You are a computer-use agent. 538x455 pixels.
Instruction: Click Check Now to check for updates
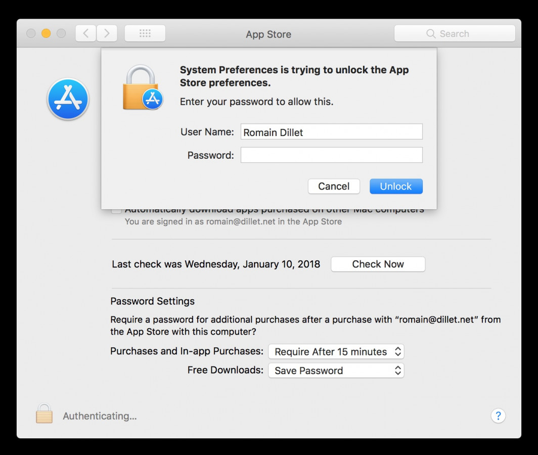click(x=378, y=264)
